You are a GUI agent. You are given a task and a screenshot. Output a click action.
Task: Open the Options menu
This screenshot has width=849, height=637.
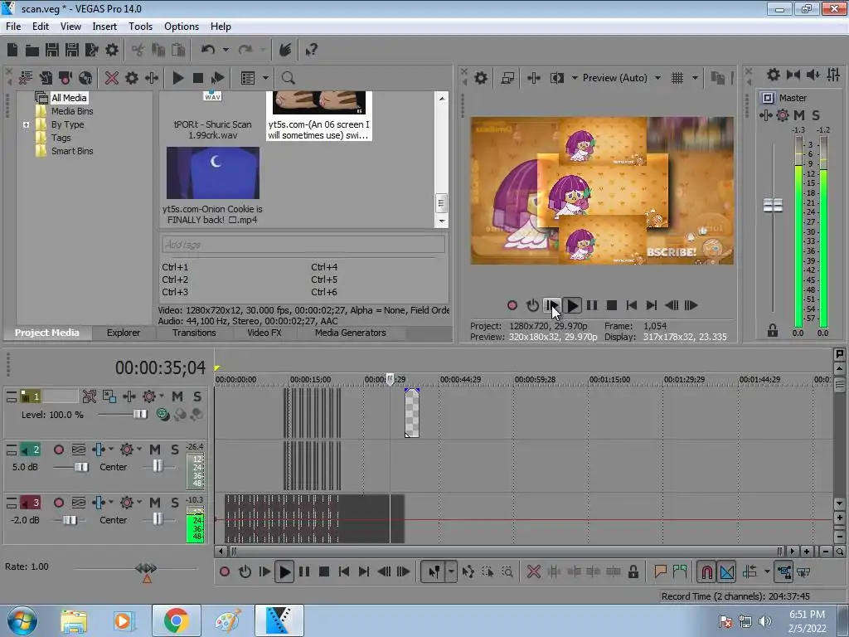182,27
